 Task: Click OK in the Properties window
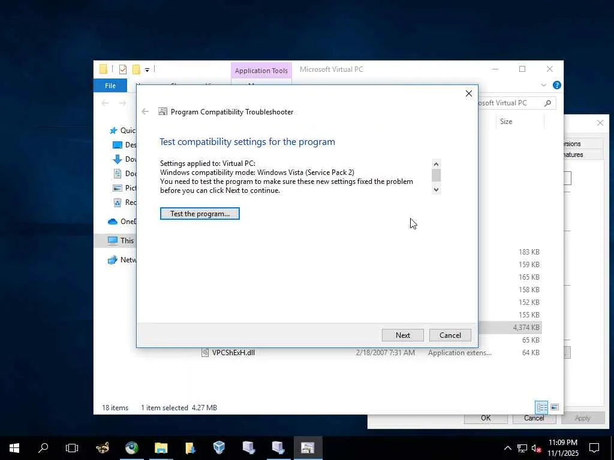486,418
